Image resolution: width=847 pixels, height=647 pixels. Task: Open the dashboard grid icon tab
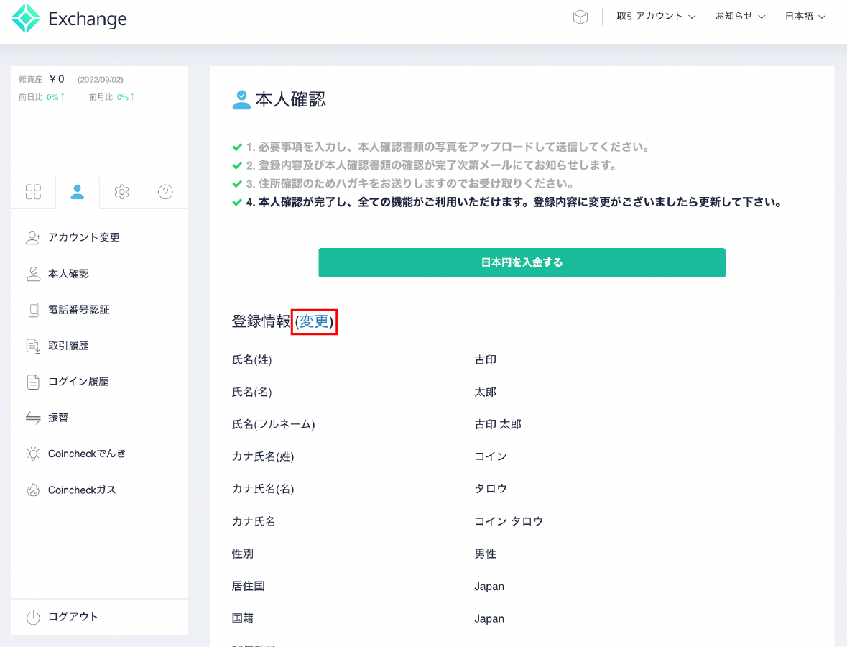pyautogui.click(x=34, y=192)
